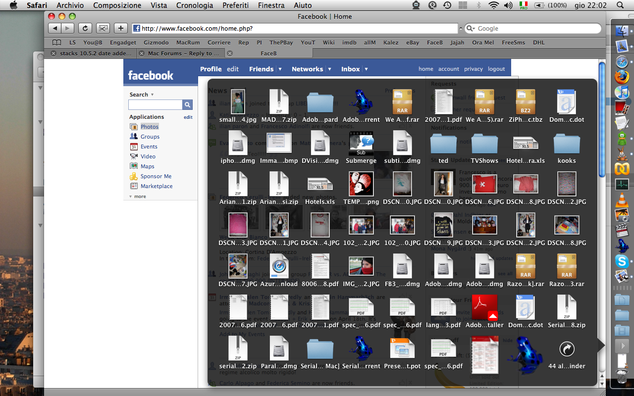Expand the Inbox dropdown arrow on Facebook
Viewport: 634px width, 396px height.
pos(366,69)
